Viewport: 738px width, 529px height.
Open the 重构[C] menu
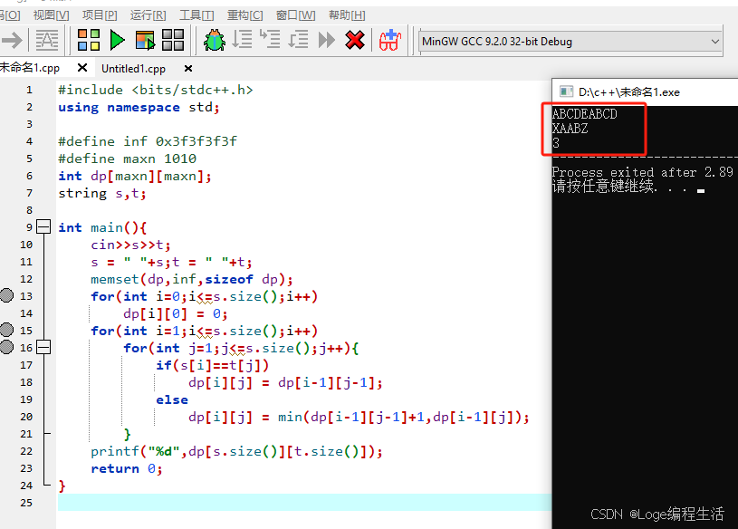[x=244, y=15]
